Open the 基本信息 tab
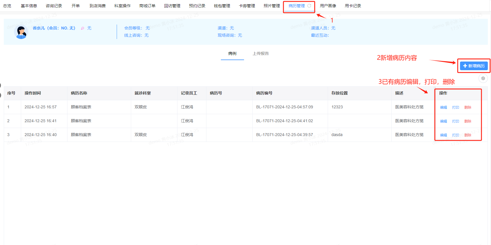Screen dimensions: 491x245 (x=29, y=6)
